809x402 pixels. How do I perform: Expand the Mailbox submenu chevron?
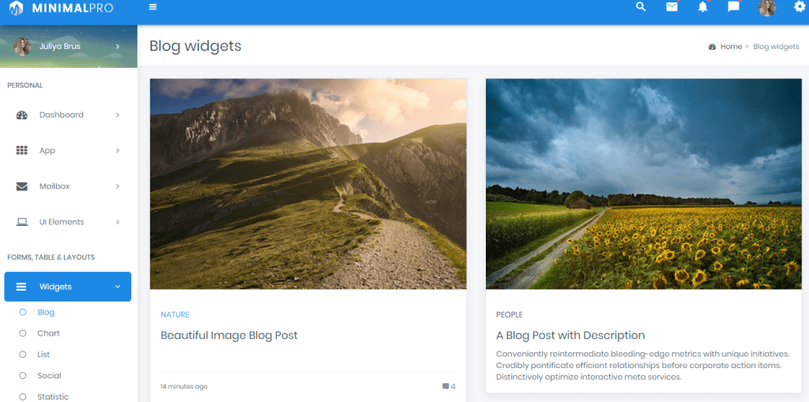tap(118, 186)
